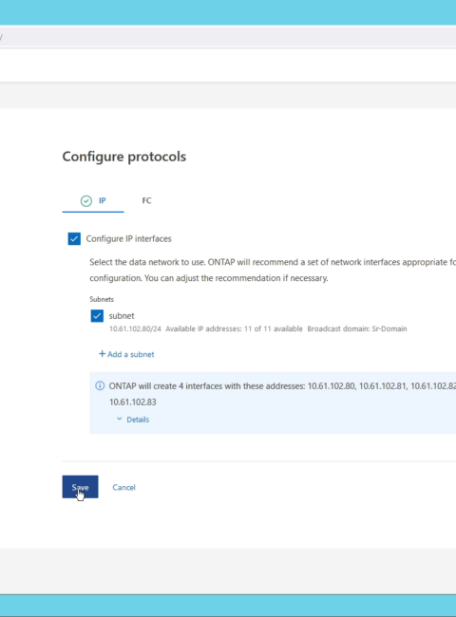The width and height of the screenshot is (456, 617).
Task: Click the Select the data network description text
Action: click(273, 270)
